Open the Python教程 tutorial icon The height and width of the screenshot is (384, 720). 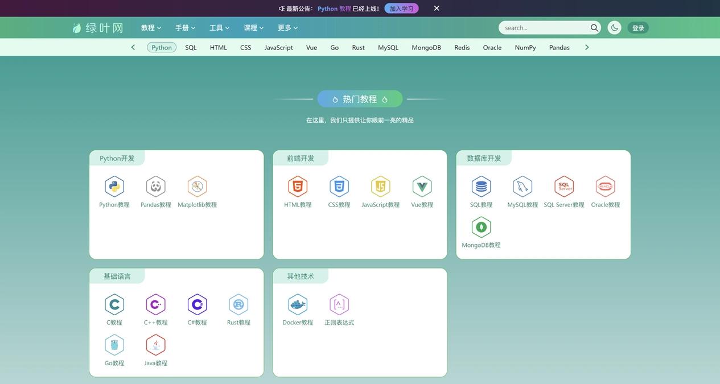tap(114, 187)
